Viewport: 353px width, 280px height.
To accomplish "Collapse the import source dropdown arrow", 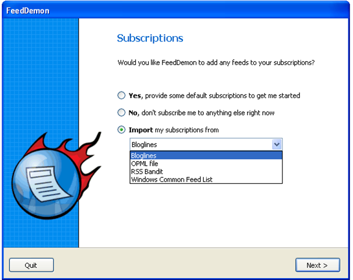I will pos(277,144).
